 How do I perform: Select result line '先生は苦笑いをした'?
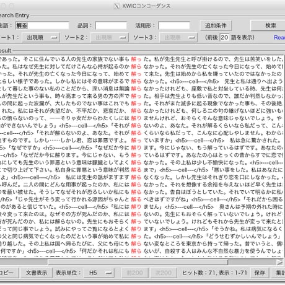(142, 59)
